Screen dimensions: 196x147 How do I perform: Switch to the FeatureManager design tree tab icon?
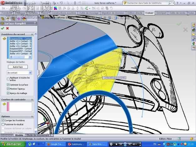(x=3, y=19)
